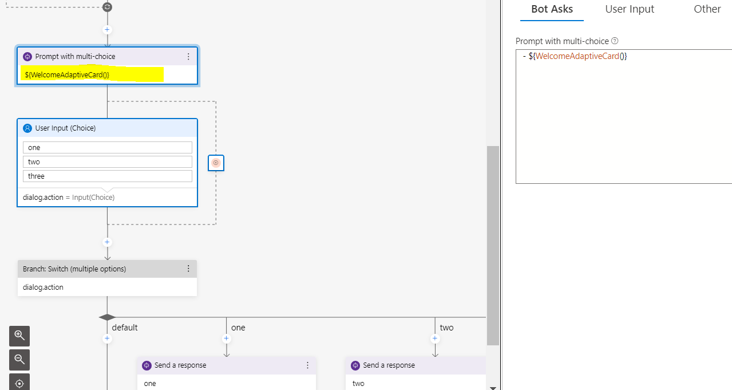Click into the Prompt with multi-choice text editor
This screenshot has height=390, width=732.
[624, 116]
